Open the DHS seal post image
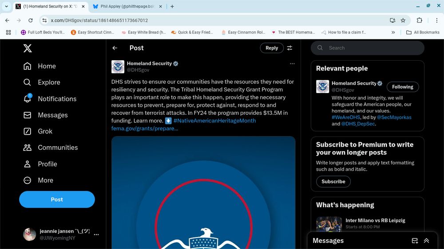This screenshot has width=444, height=249. coord(203,192)
